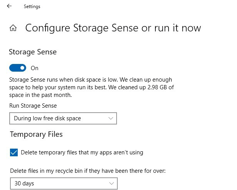Click the "Configure Storage Sense or run it now" heading
Screen dimensions: 237x190
coord(113,28)
